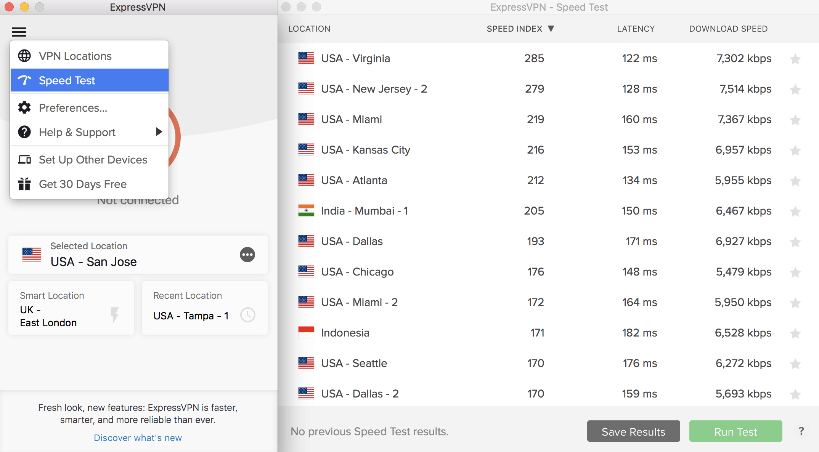The image size is (819, 452).
Task: Select the India - Mumbai - 1 location
Action: [364, 210]
